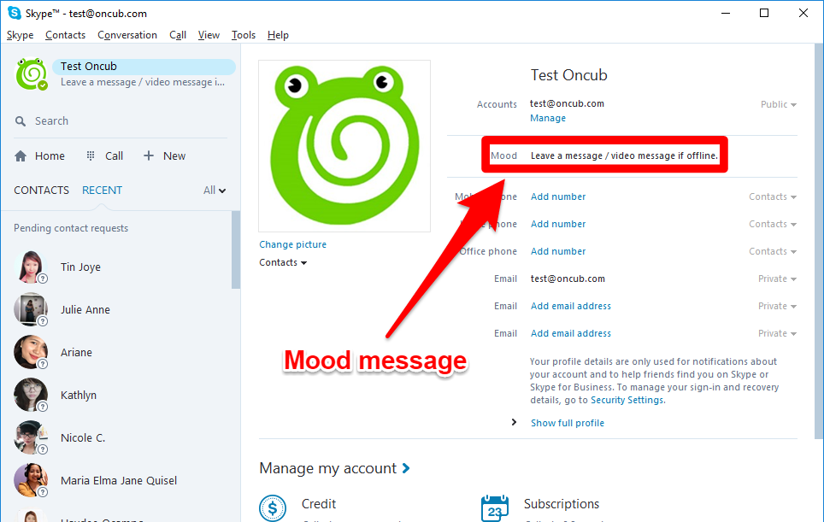Image resolution: width=824 pixels, height=522 pixels.
Task: Open the Tools menu
Action: point(243,35)
